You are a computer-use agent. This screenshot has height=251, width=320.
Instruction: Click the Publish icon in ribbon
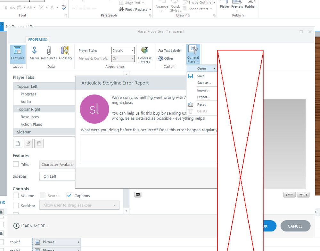250,4
